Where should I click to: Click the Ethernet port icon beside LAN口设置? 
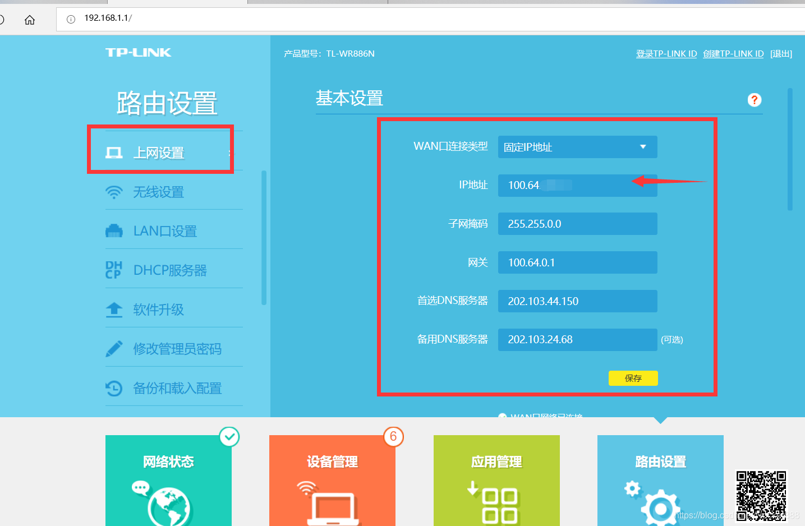(x=114, y=230)
